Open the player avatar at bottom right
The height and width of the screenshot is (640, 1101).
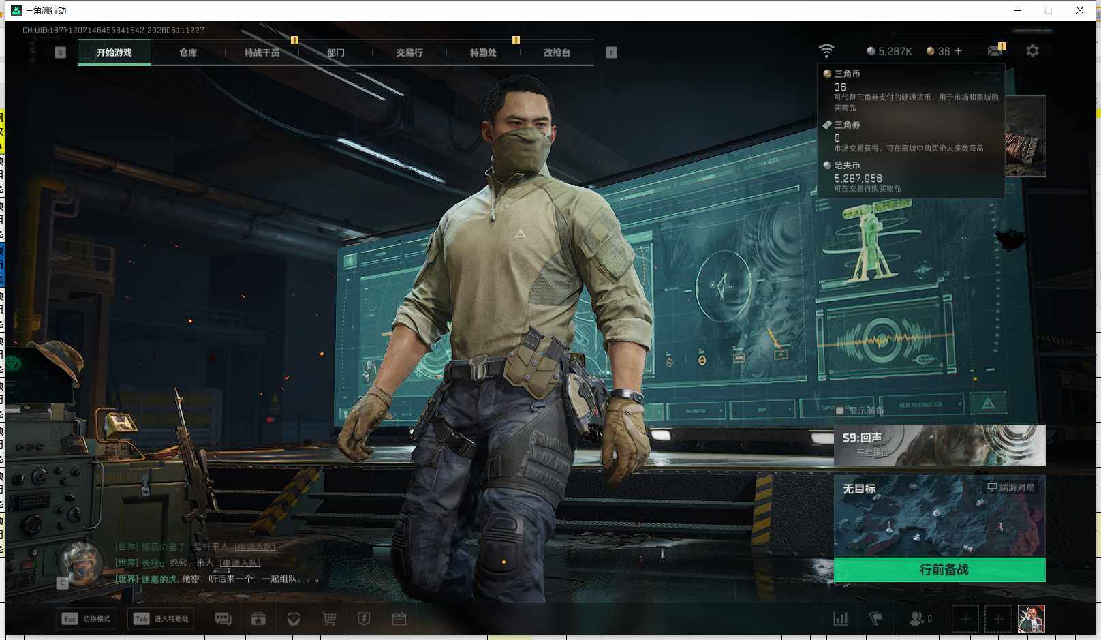point(1032,619)
